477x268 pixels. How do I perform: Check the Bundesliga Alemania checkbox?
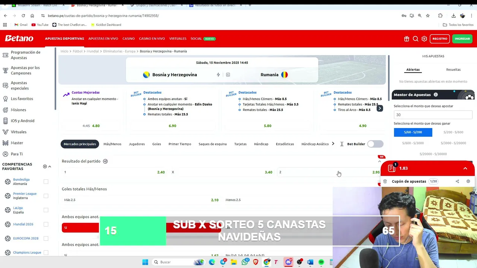[46, 182]
